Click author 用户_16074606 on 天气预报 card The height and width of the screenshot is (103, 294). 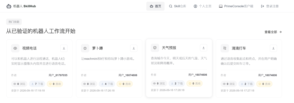click(x=198, y=75)
